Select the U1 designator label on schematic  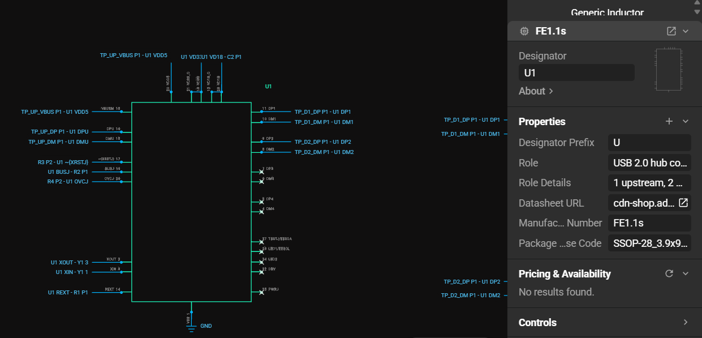(x=269, y=87)
